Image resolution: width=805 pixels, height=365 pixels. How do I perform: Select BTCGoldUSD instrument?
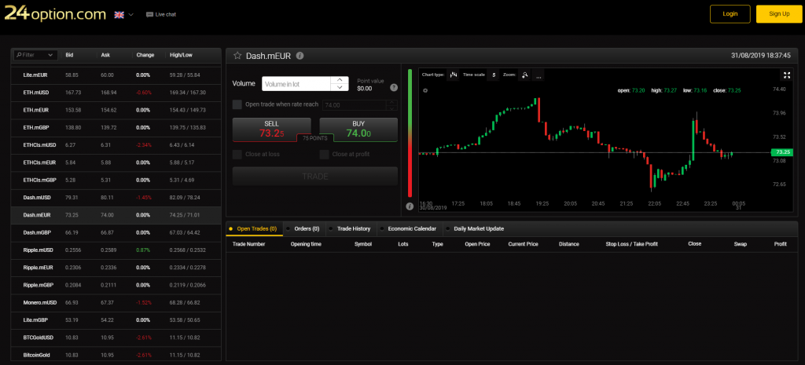116,338
